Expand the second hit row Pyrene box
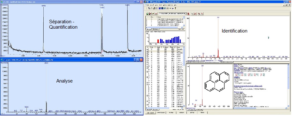 (x=147, y=52)
